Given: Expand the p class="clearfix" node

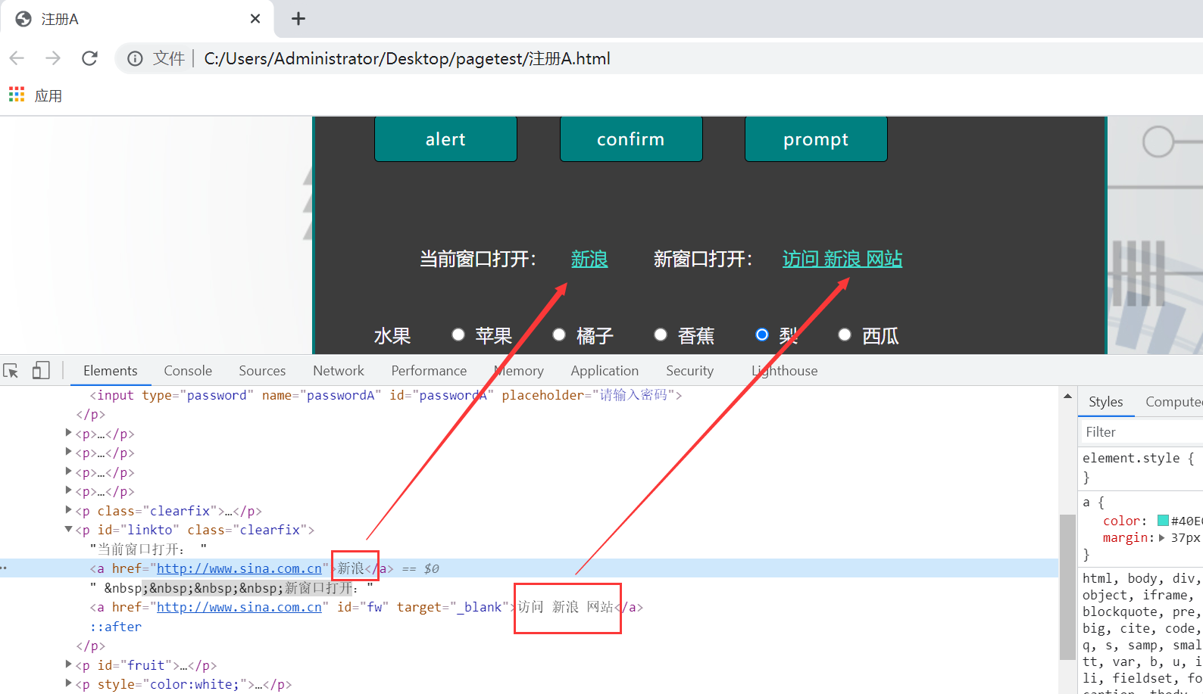Looking at the screenshot, I should tap(68, 510).
